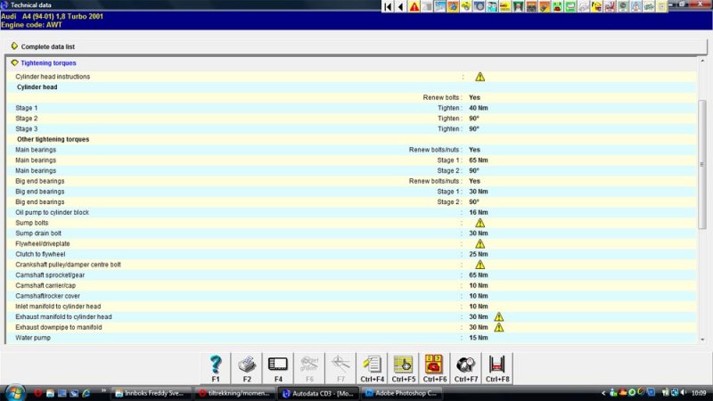Click the Ctrl+F7 icon
This screenshot has width=713, height=401.
tap(466, 365)
